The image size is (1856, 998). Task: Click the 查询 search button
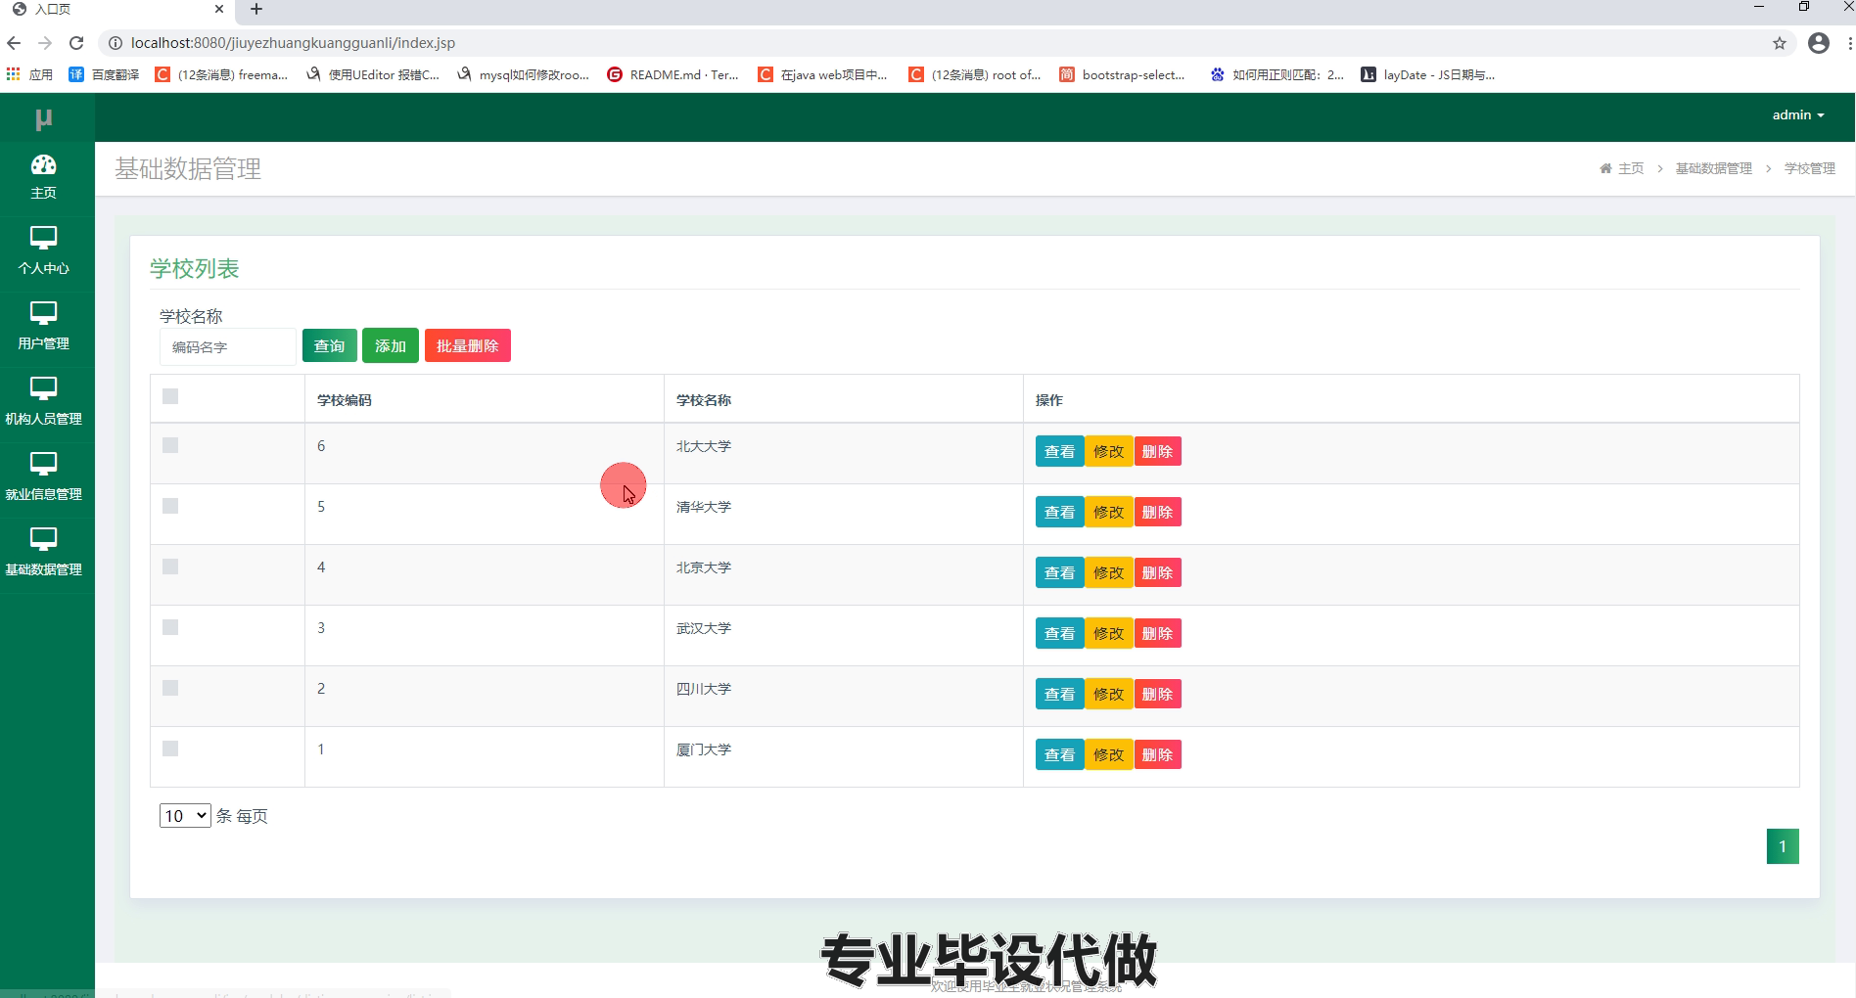click(x=330, y=345)
